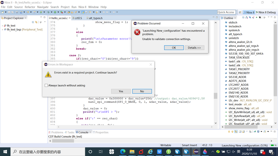The width and height of the screenshot is (278, 156).
Task: Toggle Hide Static Members in Outline toolbar
Action: click(x=253, y=17)
